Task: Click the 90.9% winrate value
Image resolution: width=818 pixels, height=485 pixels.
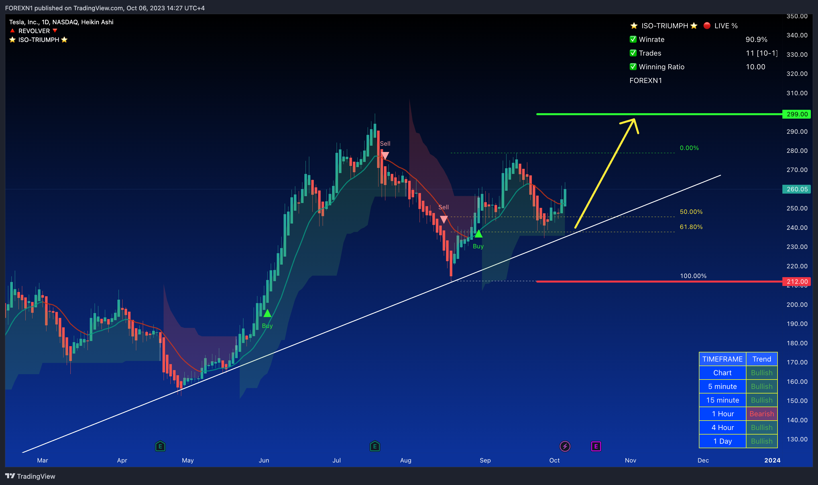Action: tap(756, 39)
